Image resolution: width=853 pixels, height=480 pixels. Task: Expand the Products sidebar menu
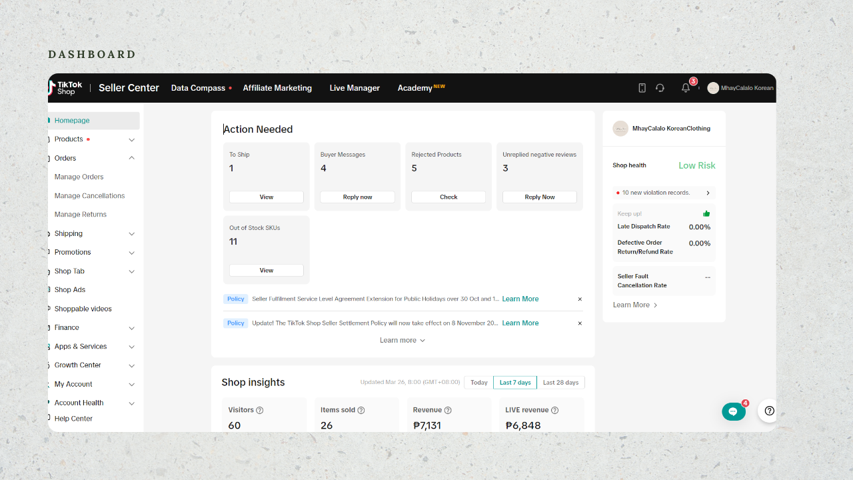(131, 140)
